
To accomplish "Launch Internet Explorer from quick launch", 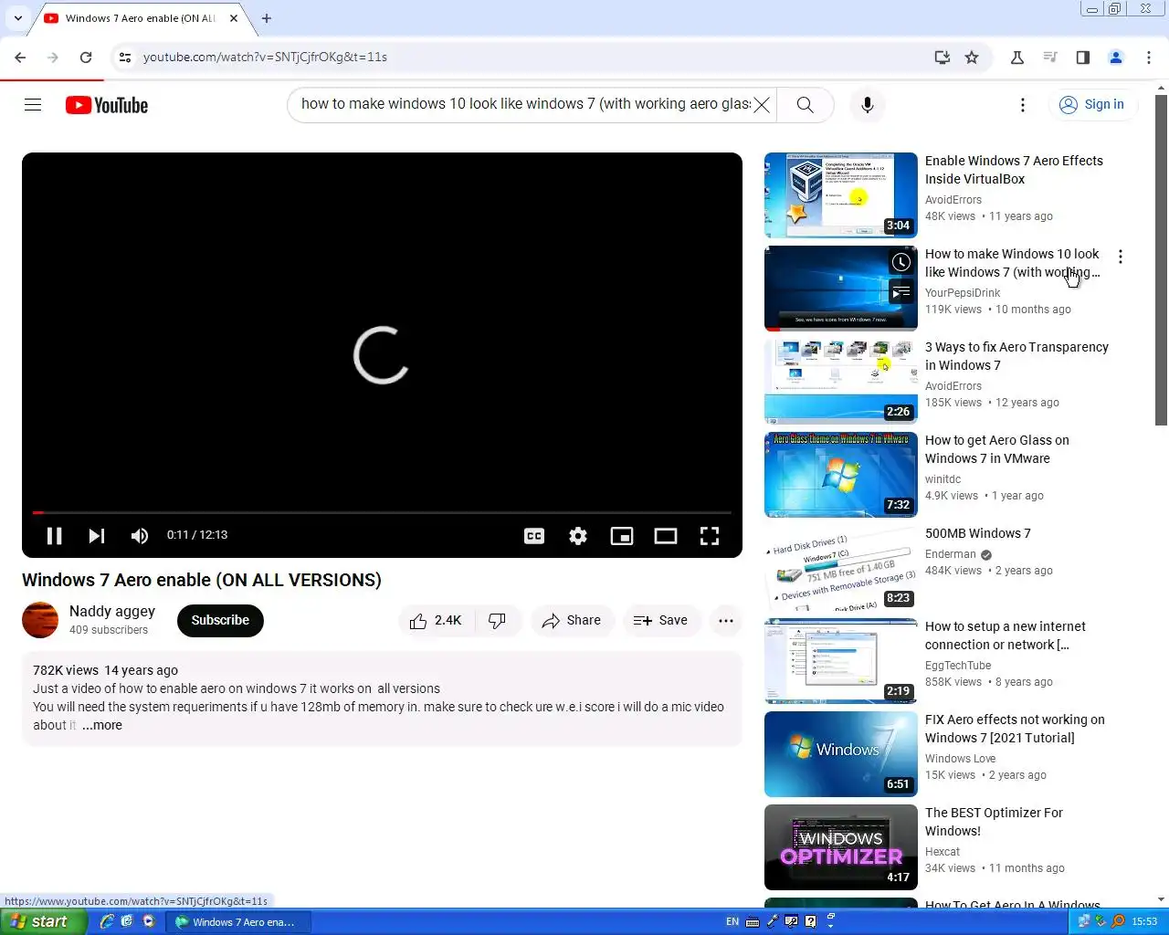I will [x=107, y=921].
